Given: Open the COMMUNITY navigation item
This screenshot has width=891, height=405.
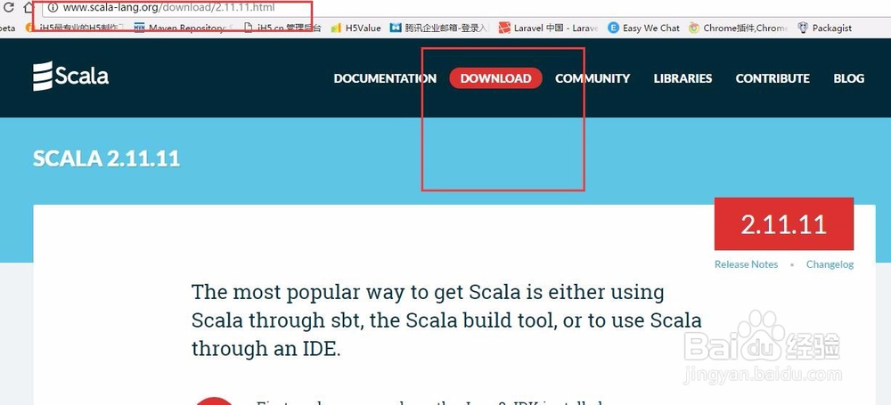Looking at the screenshot, I should [x=593, y=78].
